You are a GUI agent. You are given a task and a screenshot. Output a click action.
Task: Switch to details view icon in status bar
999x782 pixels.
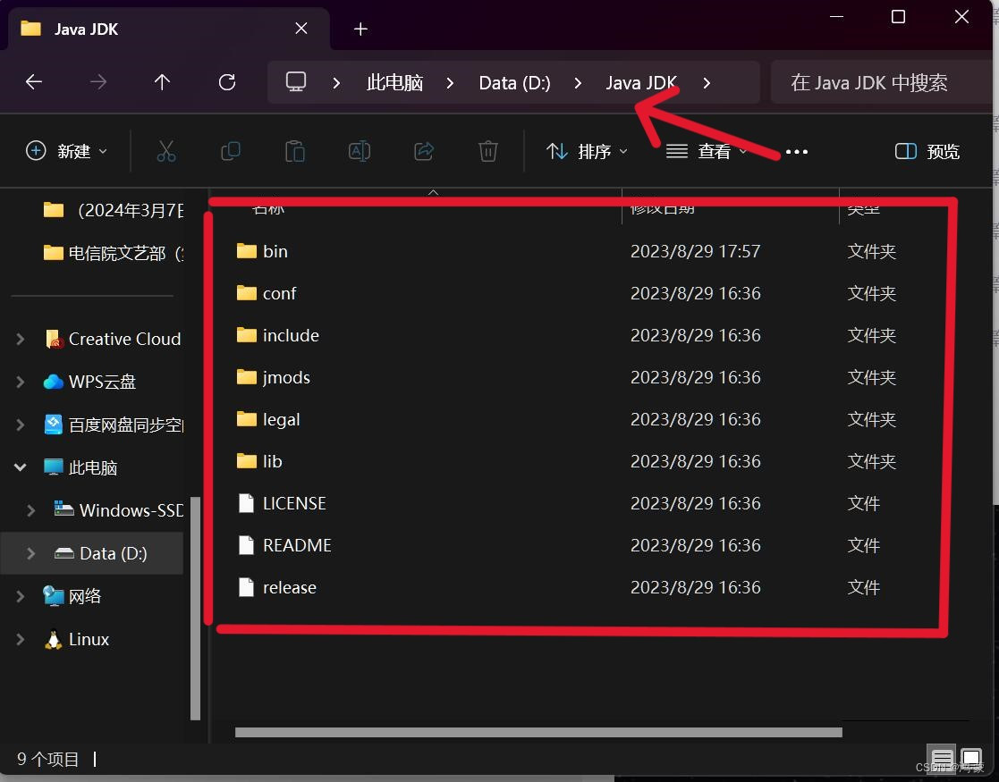coord(942,759)
